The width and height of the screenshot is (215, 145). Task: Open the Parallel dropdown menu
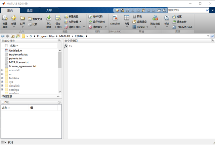pos(147,27)
